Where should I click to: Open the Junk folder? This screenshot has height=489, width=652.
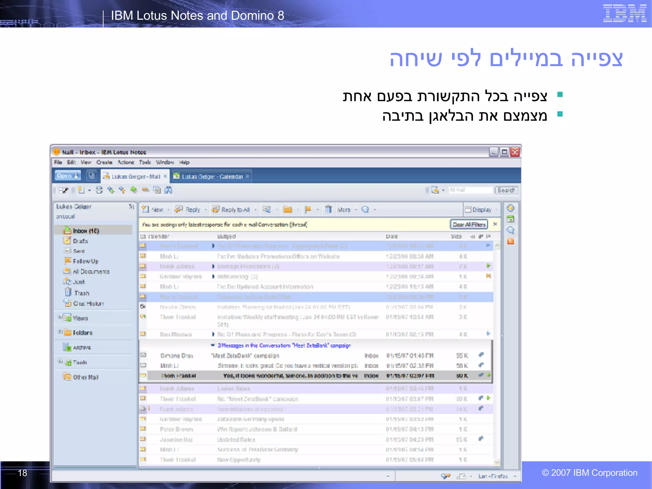click(74, 282)
